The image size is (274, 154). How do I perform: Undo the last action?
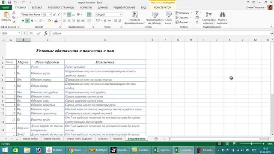(15, 2)
